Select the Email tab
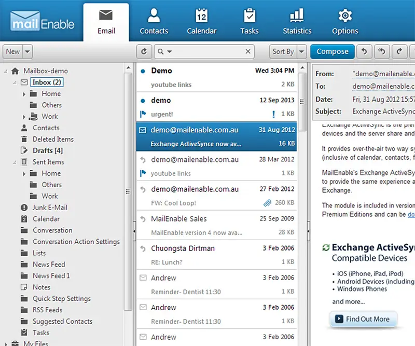Image resolution: width=415 pixels, height=346 pixels. pyautogui.click(x=106, y=22)
